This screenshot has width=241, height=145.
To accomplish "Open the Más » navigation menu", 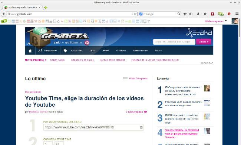I will click(x=158, y=51).
